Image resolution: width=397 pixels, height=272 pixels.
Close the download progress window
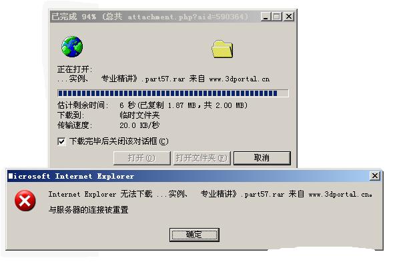click(x=288, y=17)
